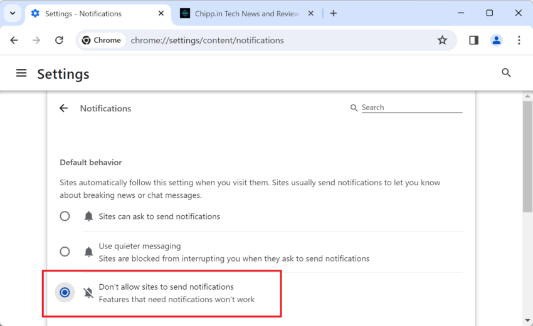Screen dimensions: 533x326
Task: Select 'Use quieter messaging' radio option
Action: [65, 252]
